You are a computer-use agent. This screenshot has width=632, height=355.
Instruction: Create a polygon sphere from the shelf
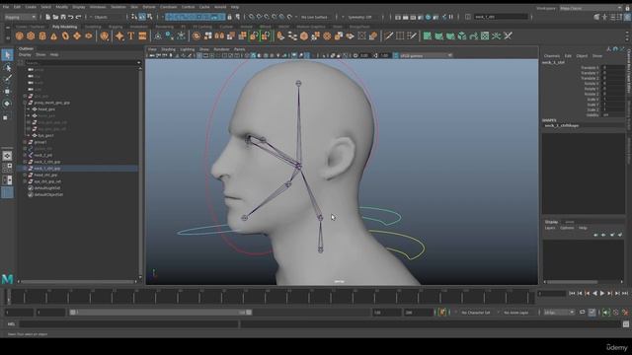pyautogui.click(x=19, y=36)
